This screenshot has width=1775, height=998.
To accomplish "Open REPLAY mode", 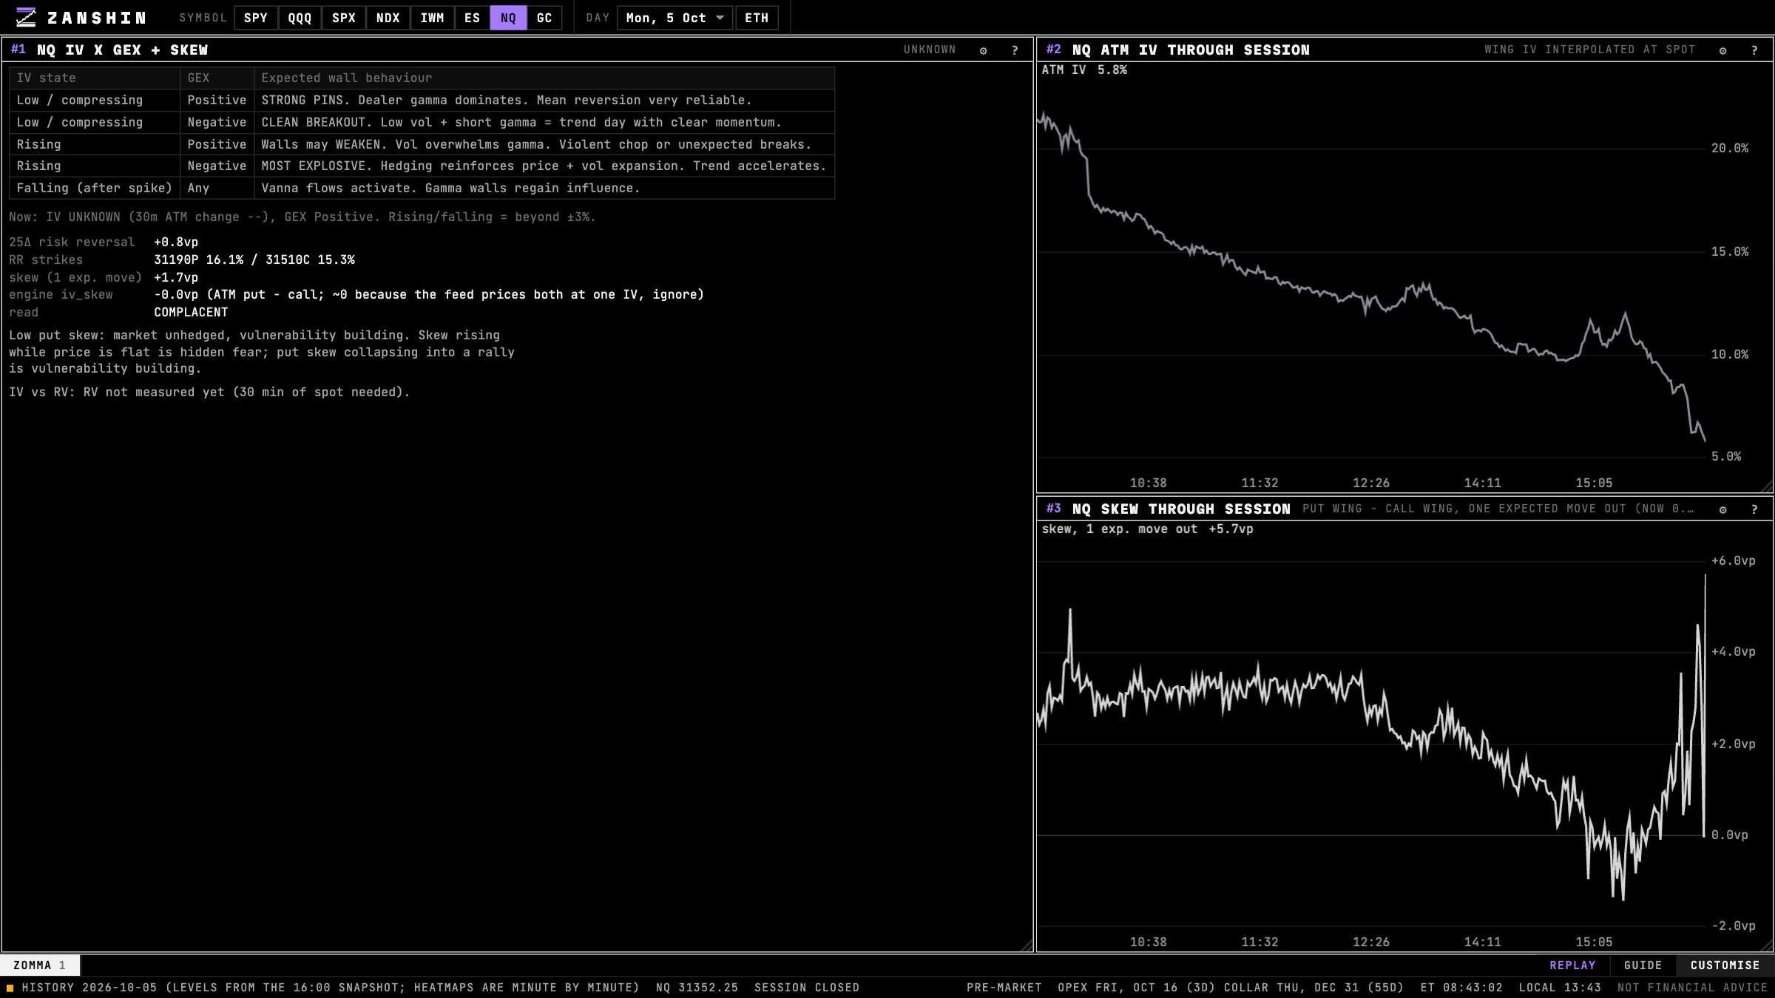I will coord(1572,965).
